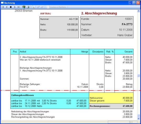Click the export report icon
Image resolution: width=141 pixels, height=124 pixels.
(24, 7)
